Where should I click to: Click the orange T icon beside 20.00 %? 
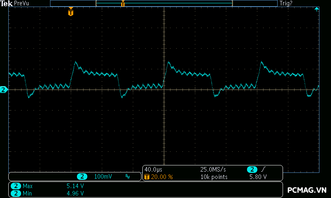point(147,177)
